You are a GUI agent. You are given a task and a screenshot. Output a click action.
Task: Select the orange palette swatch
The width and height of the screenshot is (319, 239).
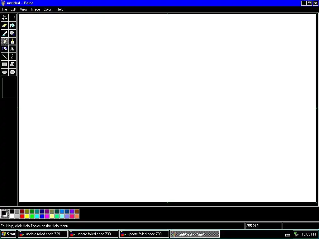77,216
